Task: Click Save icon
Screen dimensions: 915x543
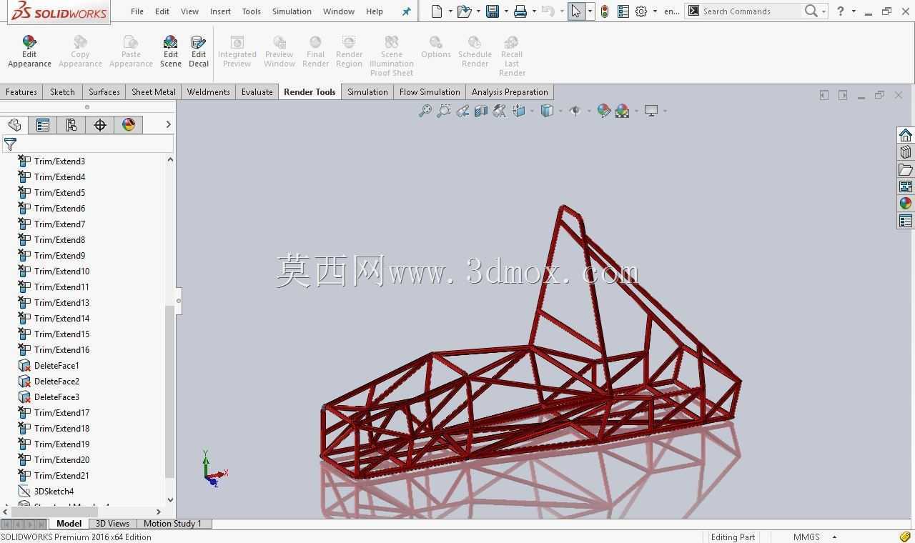Action: coord(492,11)
